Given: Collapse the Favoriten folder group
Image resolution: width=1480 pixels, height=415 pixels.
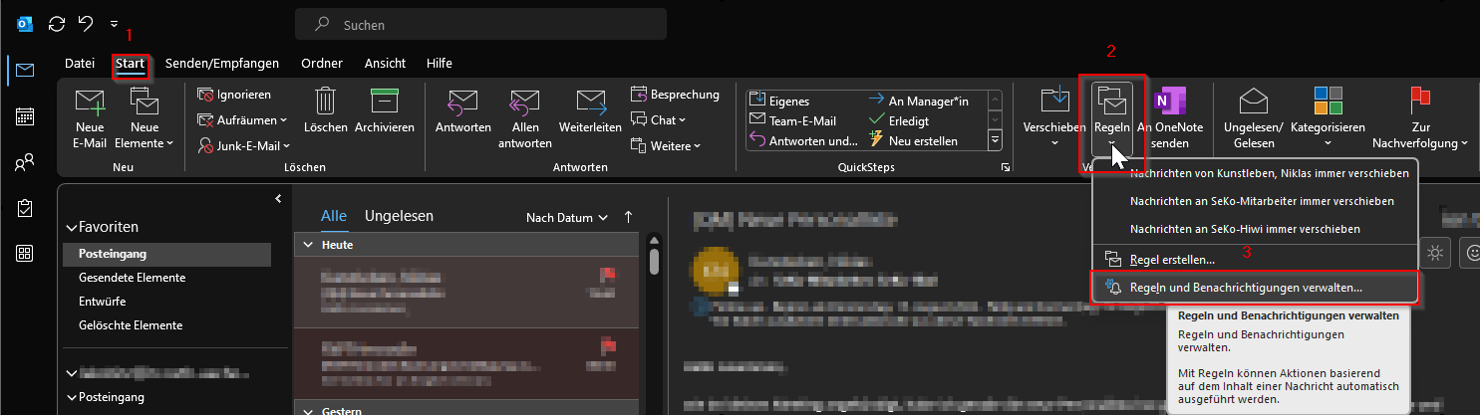Looking at the screenshot, I should 72,227.
